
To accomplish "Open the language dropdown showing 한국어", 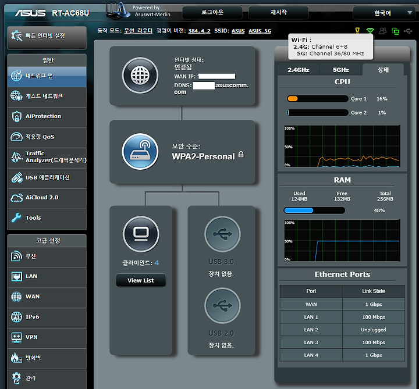I will pyautogui.click(x=384, y=13).
